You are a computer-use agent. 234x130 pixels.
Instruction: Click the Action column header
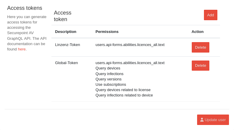click(x=197, y=31)
